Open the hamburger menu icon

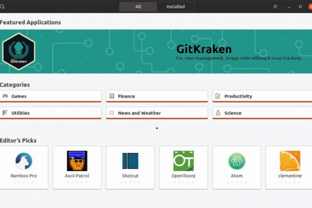(275, 7)
